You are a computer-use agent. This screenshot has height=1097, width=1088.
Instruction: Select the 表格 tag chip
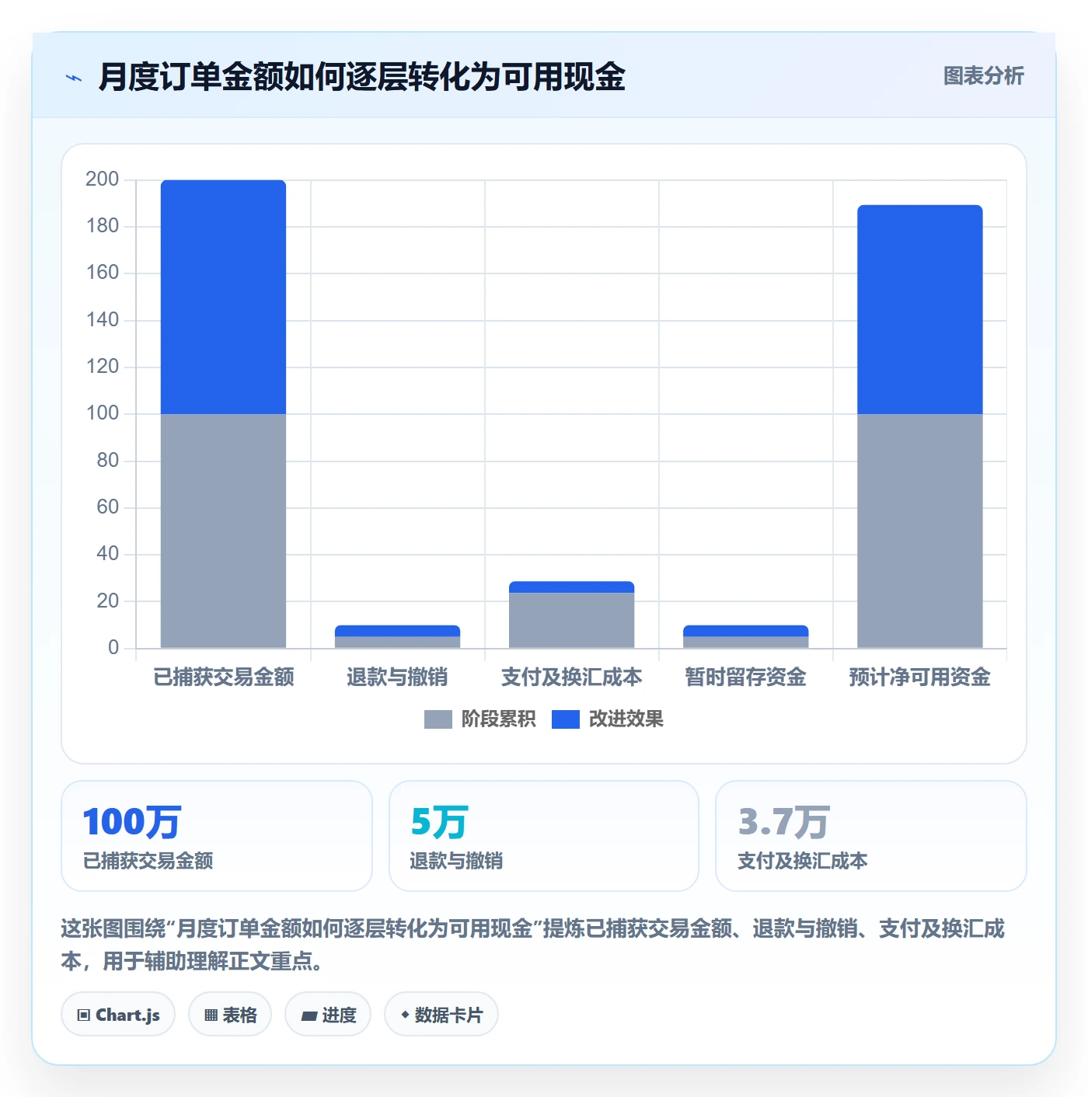pos(230,1015)
